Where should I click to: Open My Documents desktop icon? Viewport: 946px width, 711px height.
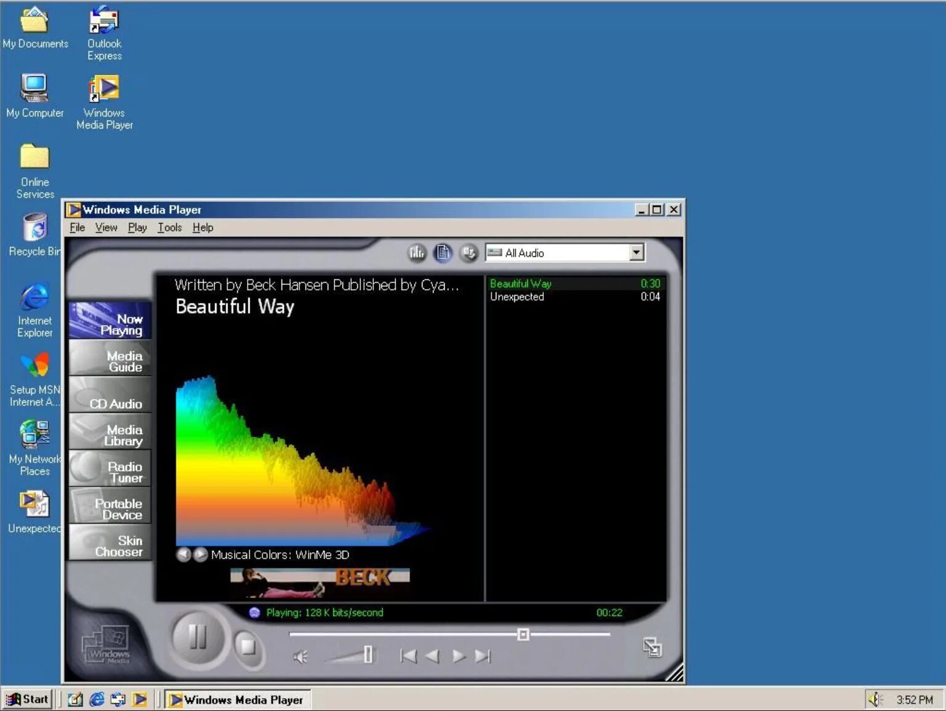click(x=35, y=28)
